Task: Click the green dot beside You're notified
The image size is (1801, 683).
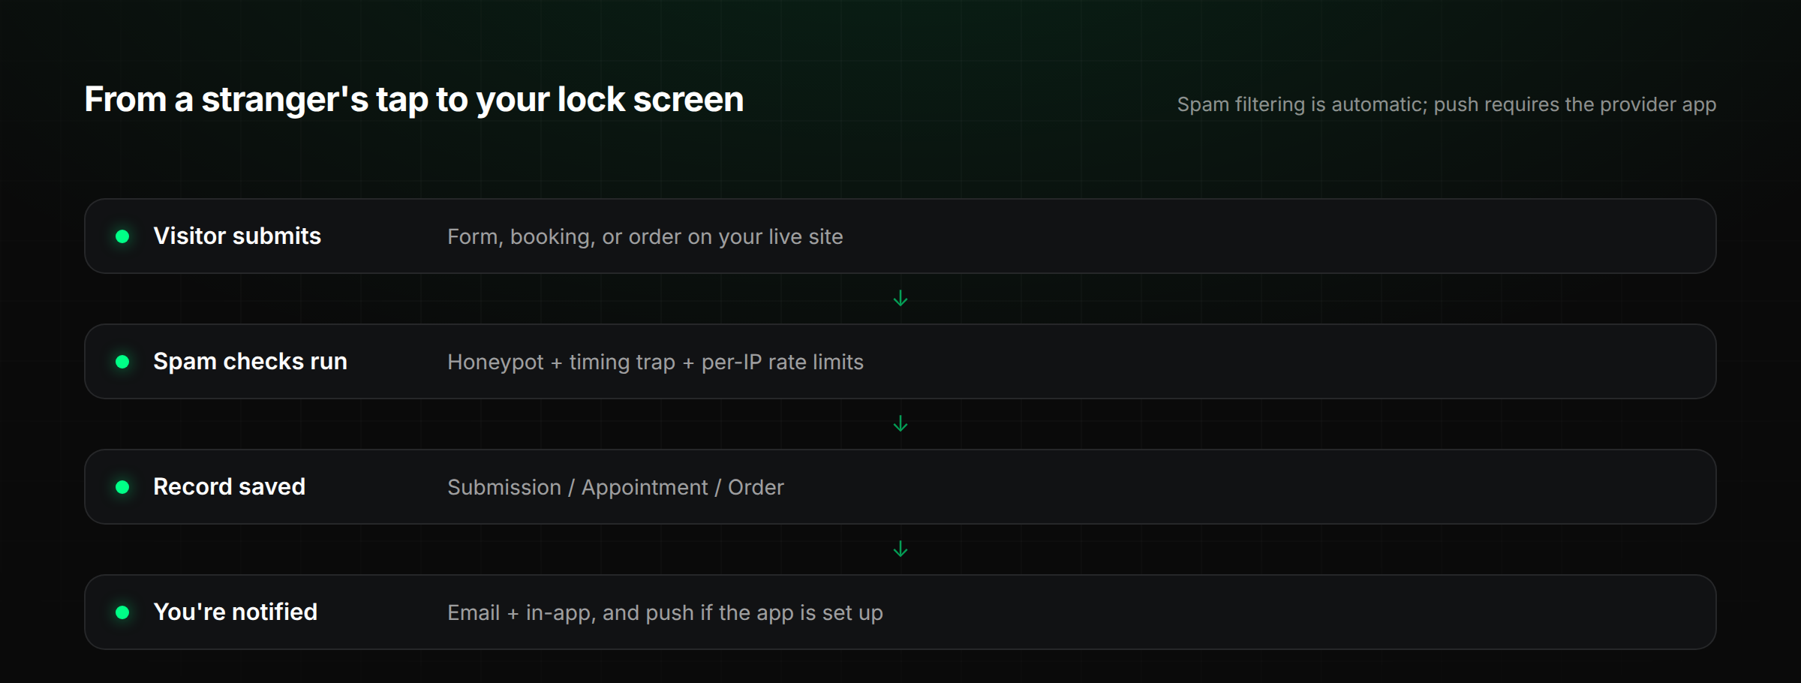Action: tap(122, 612)
